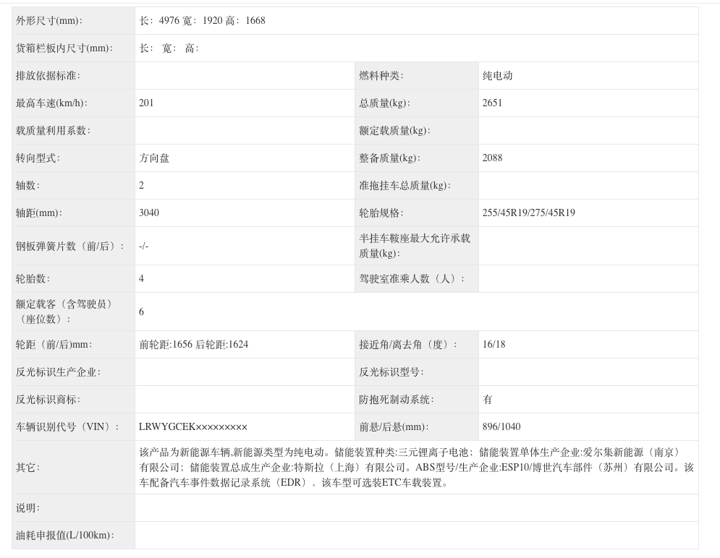Click the 反光标识型号 label
This screenshot has height=558, width=720.
tap(391, 372)
